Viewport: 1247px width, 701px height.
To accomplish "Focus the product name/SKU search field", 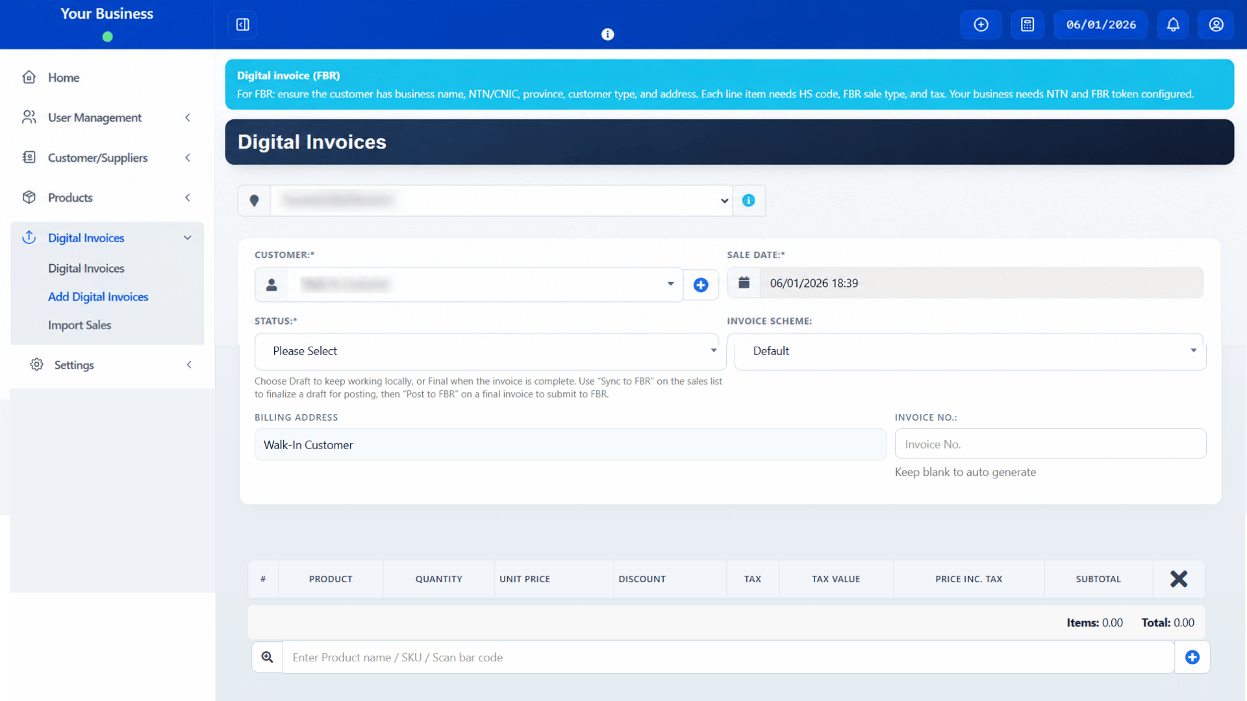I will 728,658.
